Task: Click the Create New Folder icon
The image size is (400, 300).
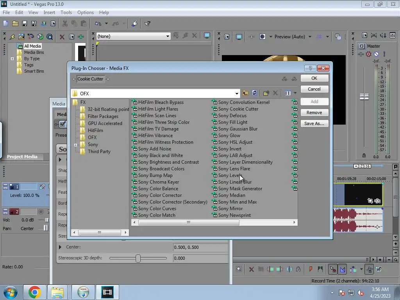Action: [x=266, y=93]
